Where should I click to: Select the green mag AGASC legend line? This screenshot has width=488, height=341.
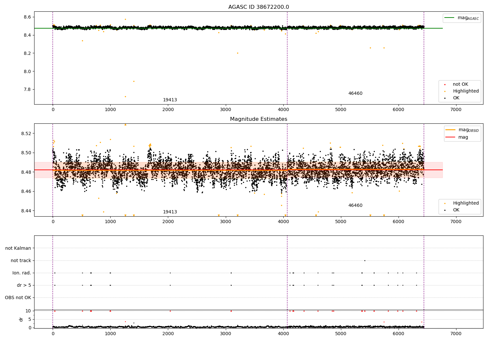point(449,18)
